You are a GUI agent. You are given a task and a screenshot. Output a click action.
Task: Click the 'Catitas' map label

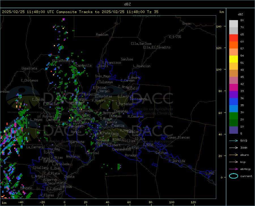(x=161, y=153)
